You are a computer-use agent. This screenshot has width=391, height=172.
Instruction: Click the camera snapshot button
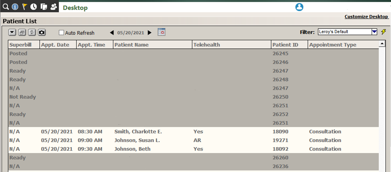tap(42, 32)
